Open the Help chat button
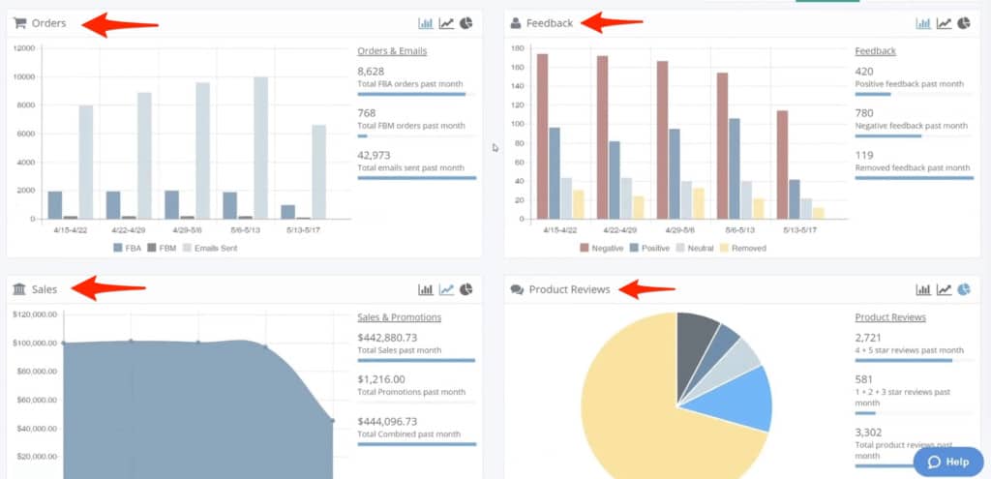This screenshot has width=991, height=479. tap(948, 462)
